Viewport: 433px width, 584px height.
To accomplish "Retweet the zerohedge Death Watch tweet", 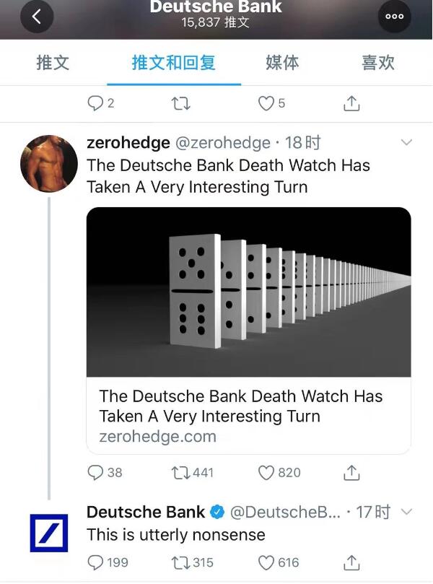I will pos(180,473).
